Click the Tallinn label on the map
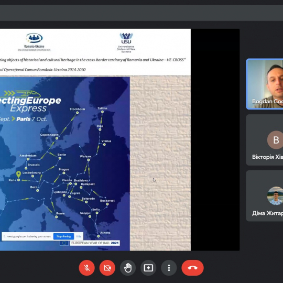The width and height of the screenshot is (283, 283). point(102,108)
